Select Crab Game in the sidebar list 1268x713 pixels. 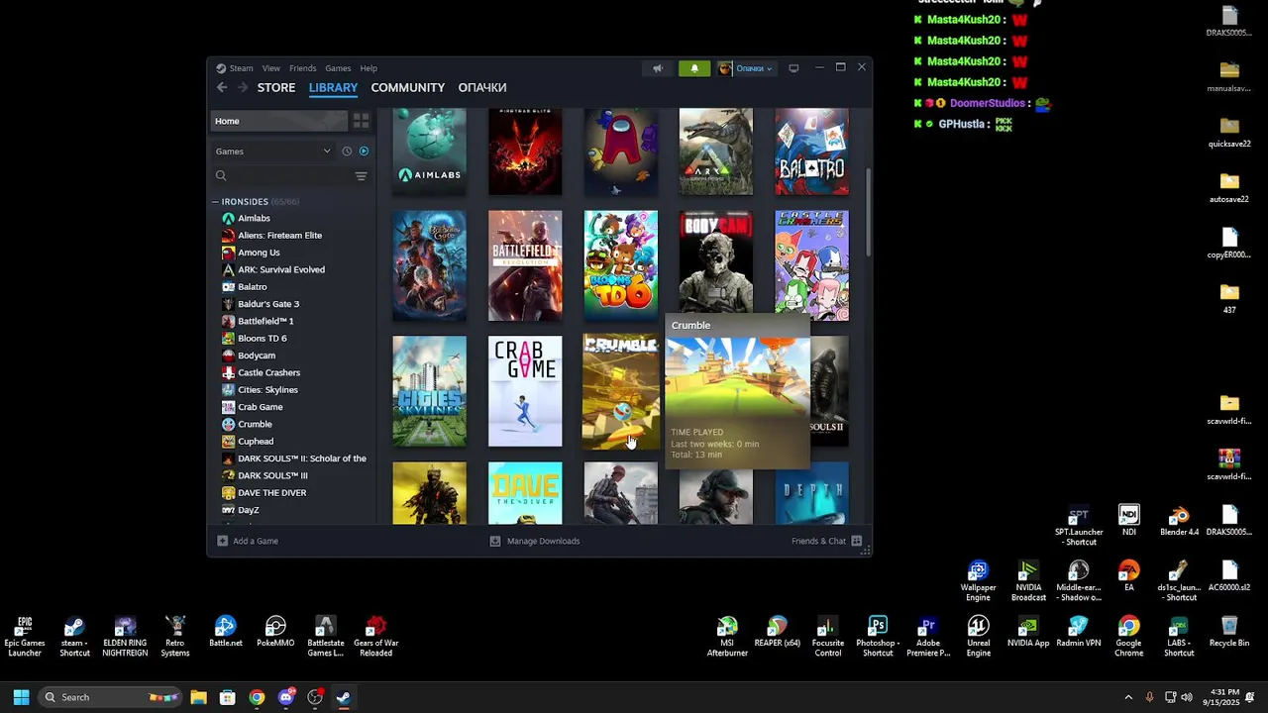coord(260,407)
